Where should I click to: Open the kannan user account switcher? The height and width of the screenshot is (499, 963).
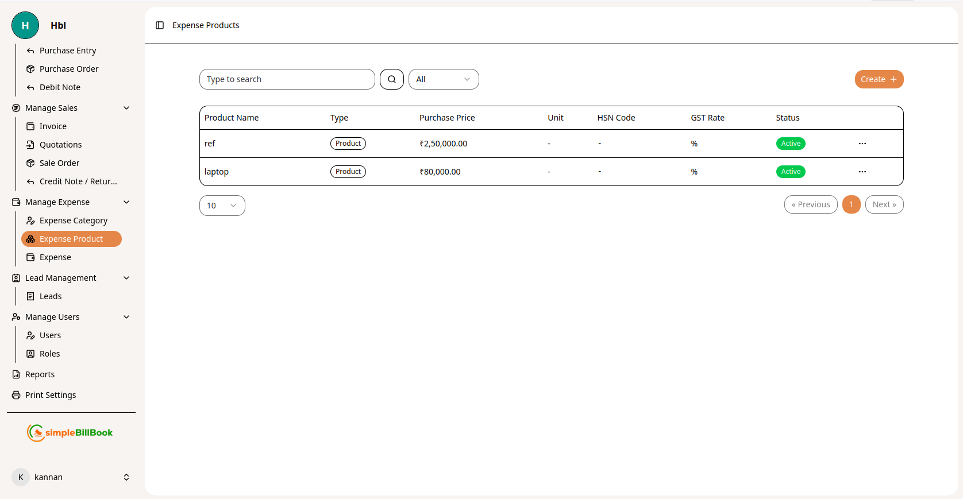pos(126,477)
